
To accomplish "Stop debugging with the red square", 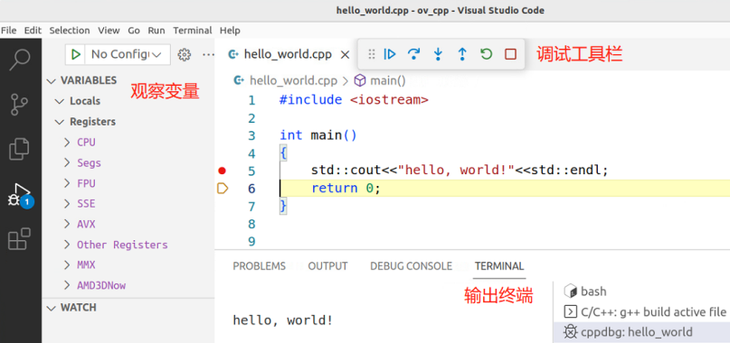I will [x=511, y=54].
